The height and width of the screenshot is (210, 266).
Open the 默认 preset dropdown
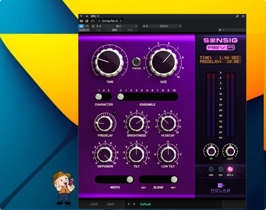tap(136, 26)
